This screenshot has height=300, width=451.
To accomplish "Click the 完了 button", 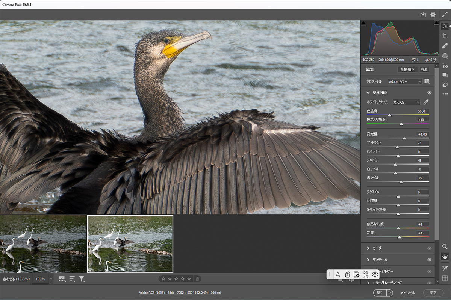I will [433, 292].
